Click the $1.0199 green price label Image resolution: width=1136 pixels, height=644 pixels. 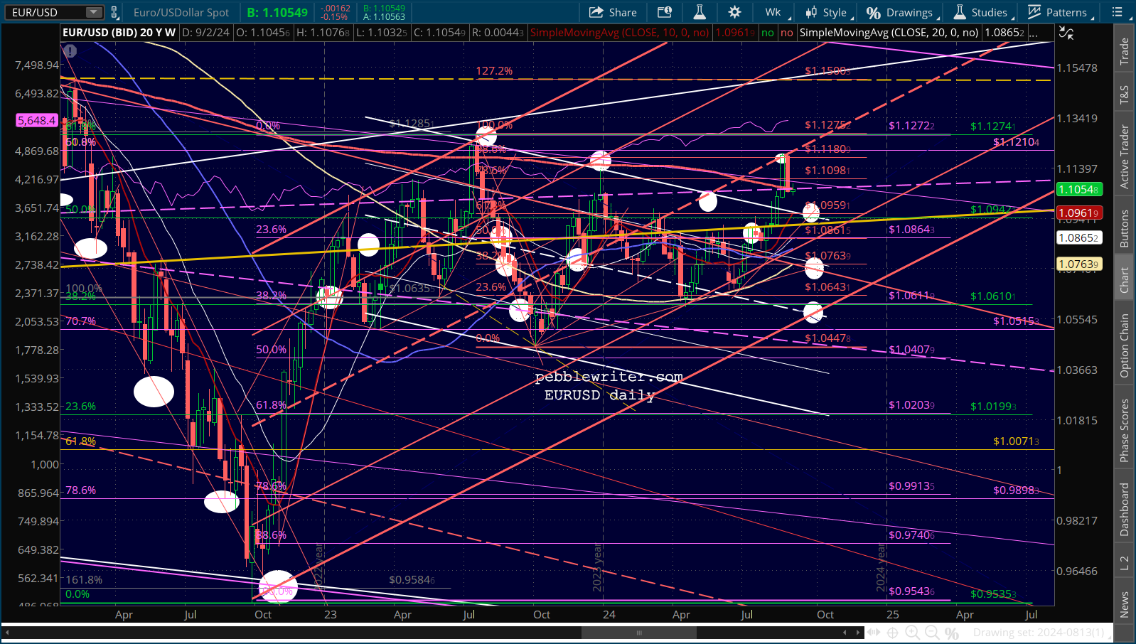[993, 407]
